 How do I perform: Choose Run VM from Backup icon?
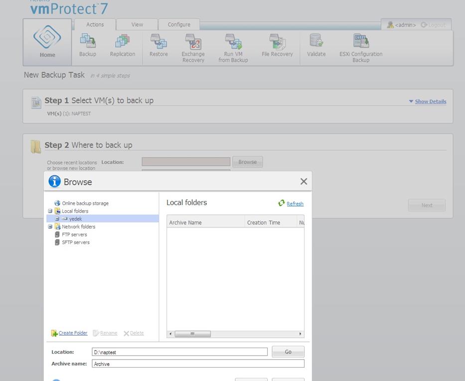pos(233,41)
